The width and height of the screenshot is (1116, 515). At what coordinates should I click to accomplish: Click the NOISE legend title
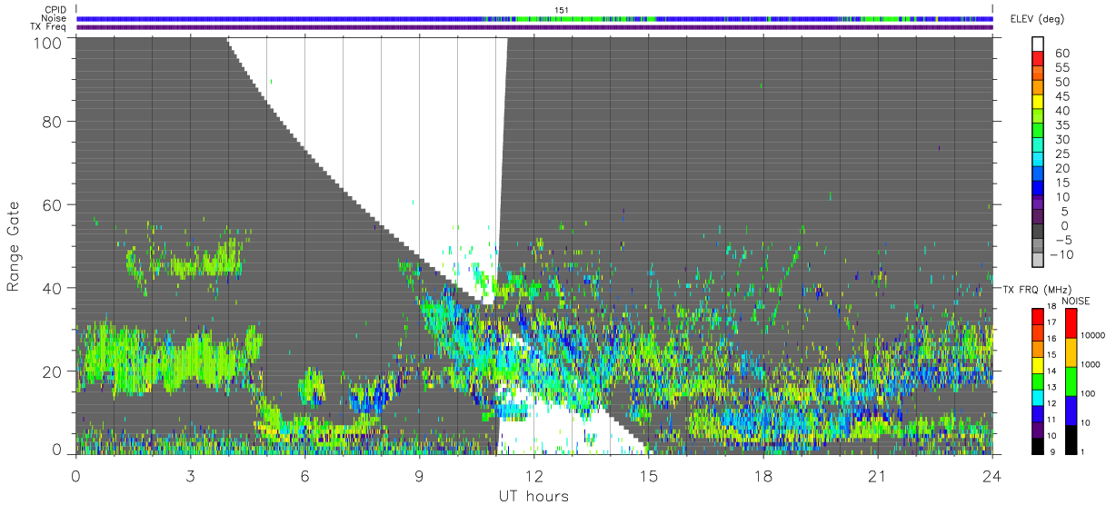point(1077,301)
